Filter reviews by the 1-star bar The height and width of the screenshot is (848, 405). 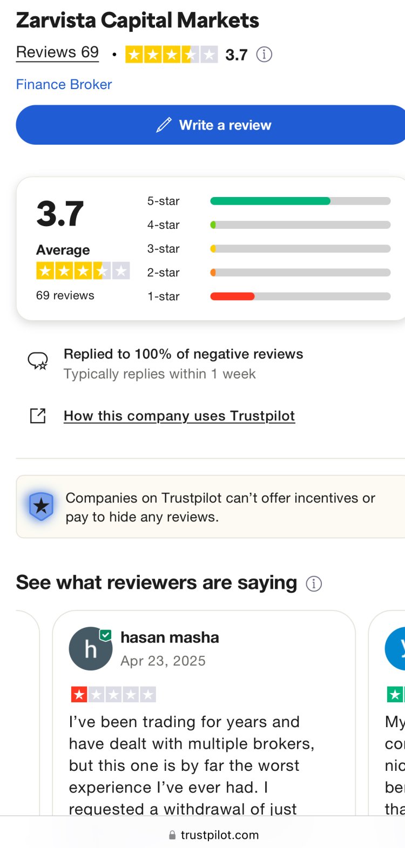pos(300,296)
